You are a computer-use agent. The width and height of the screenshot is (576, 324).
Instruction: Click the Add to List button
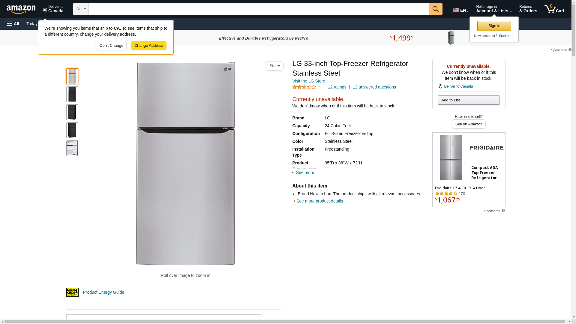tap(469, 100)
